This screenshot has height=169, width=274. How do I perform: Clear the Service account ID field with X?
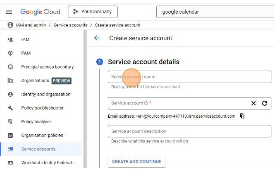(253, 103)
